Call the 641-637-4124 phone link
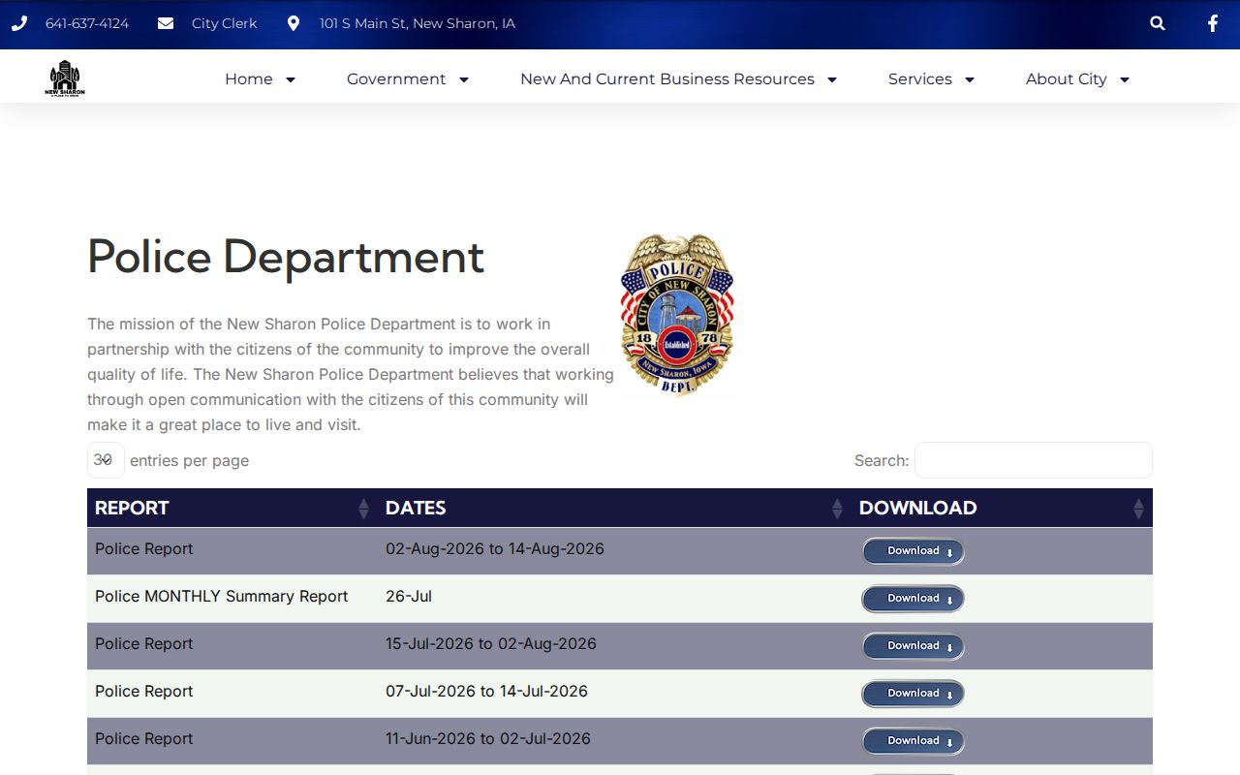Screen dimensions: 1240x775 coord(87,23)
